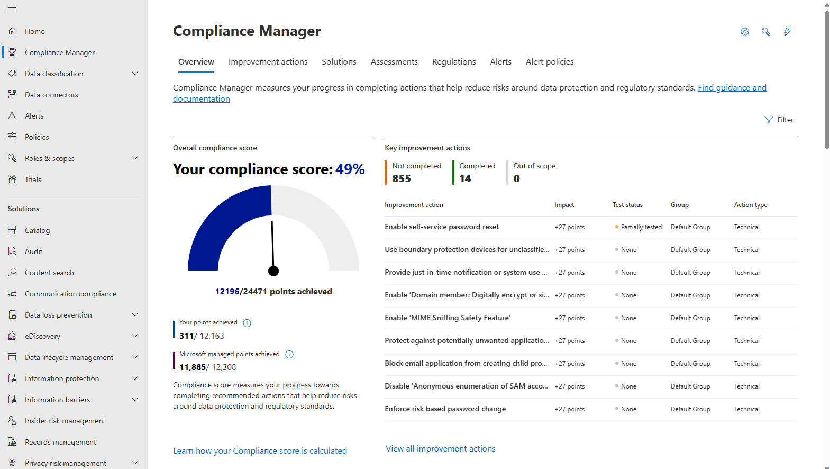
Task: Expand the Privacy risk management section
Action: [x=135, y=463]
